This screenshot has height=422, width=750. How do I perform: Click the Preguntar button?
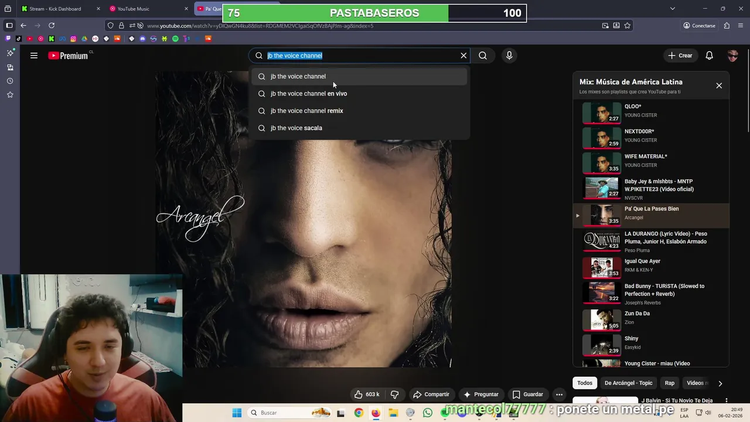[x=481, y=394]
